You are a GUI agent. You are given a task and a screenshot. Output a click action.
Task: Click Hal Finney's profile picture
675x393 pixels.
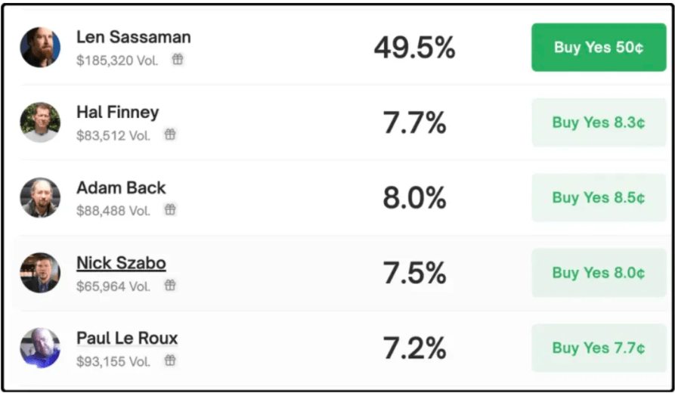coord(40,122)
